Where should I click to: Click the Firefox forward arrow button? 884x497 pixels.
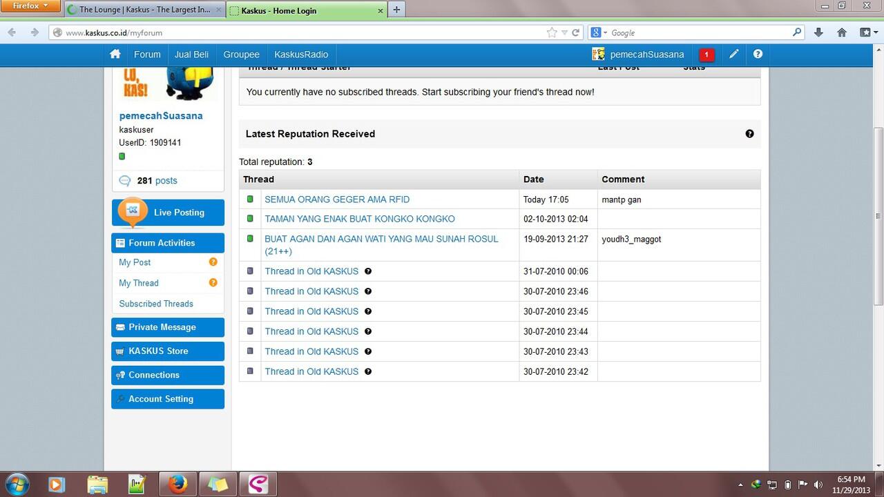(35, 32)
